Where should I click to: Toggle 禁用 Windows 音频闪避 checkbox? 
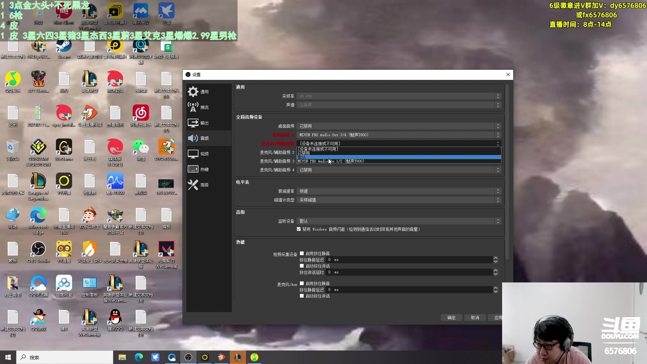pos(299,229)
